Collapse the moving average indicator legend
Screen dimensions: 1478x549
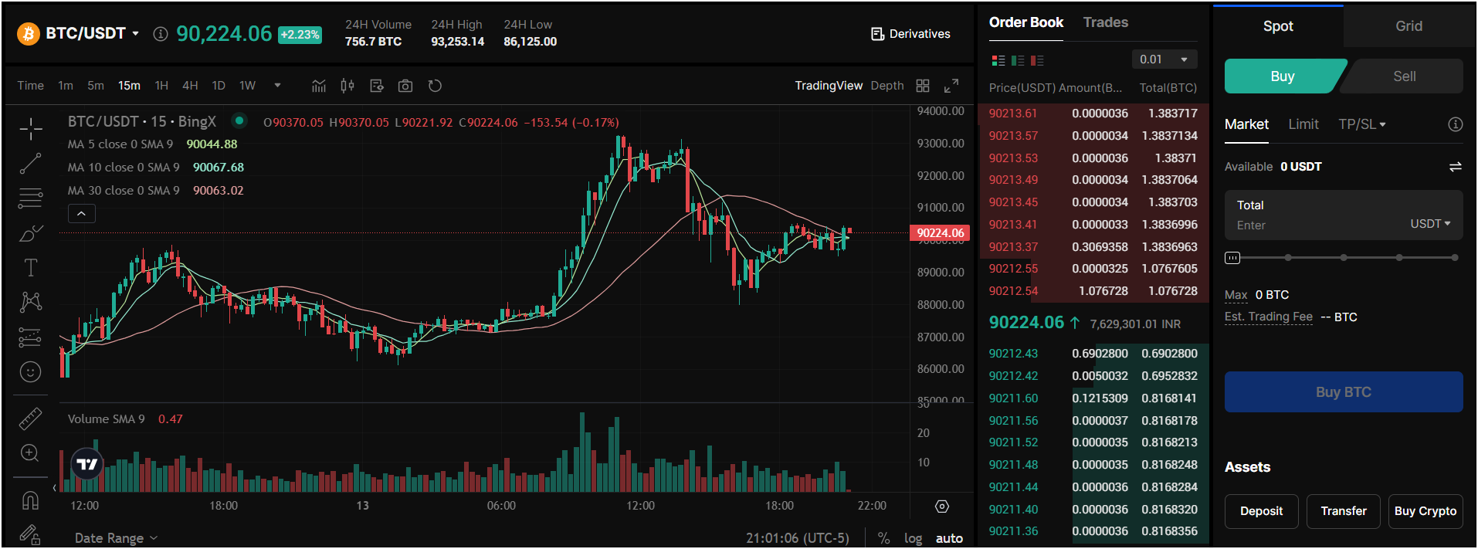[x=82, y=214]
